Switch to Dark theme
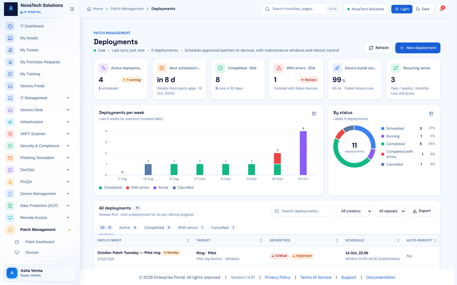The height and width of the screenshot is (285, 457). [x=423, y=9]
